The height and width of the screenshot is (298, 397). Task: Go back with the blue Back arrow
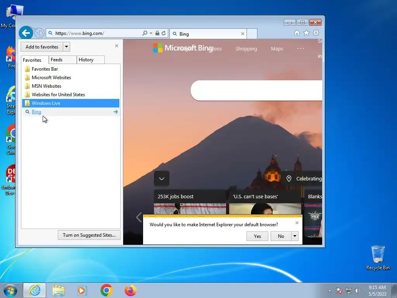pyautogui.click(x=26, y=33)
